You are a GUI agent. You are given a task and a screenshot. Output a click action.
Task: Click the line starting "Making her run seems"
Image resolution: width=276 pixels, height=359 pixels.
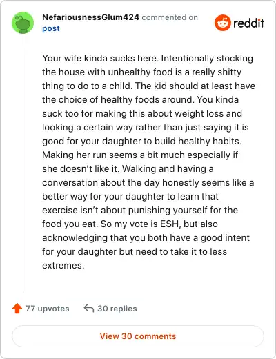pyautogui.click(x=140, y=155)
